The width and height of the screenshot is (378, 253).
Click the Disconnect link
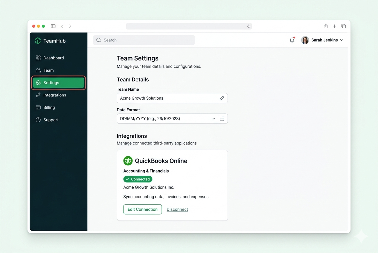[x=177, y=209]
